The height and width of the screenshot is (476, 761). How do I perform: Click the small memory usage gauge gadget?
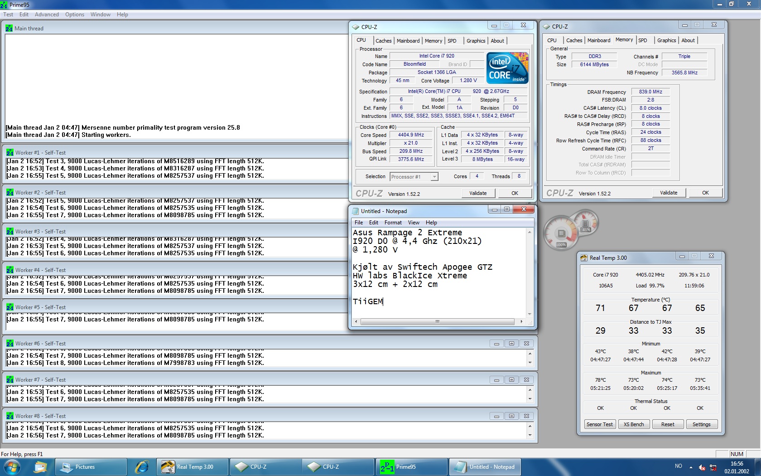coord(586,223)
